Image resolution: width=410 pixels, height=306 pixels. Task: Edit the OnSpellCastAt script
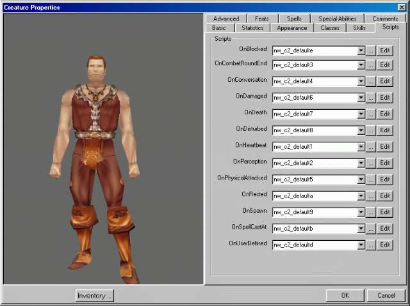385,229
